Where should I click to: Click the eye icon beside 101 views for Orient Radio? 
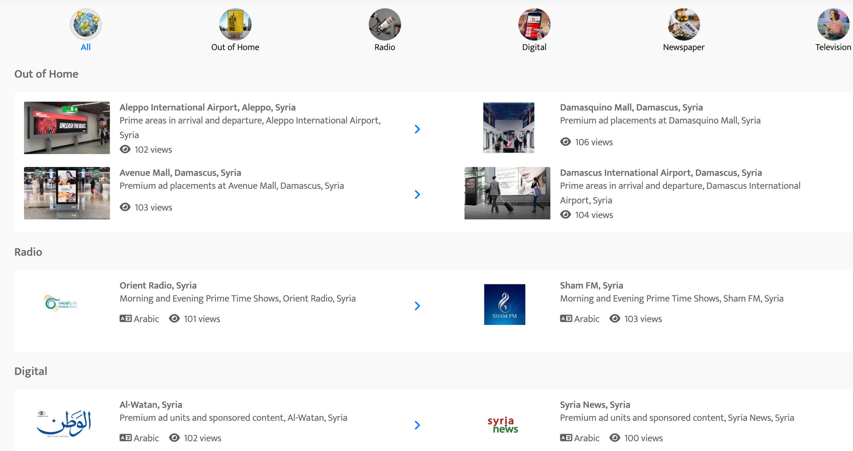pyautogui.click(x=174, y=318)
